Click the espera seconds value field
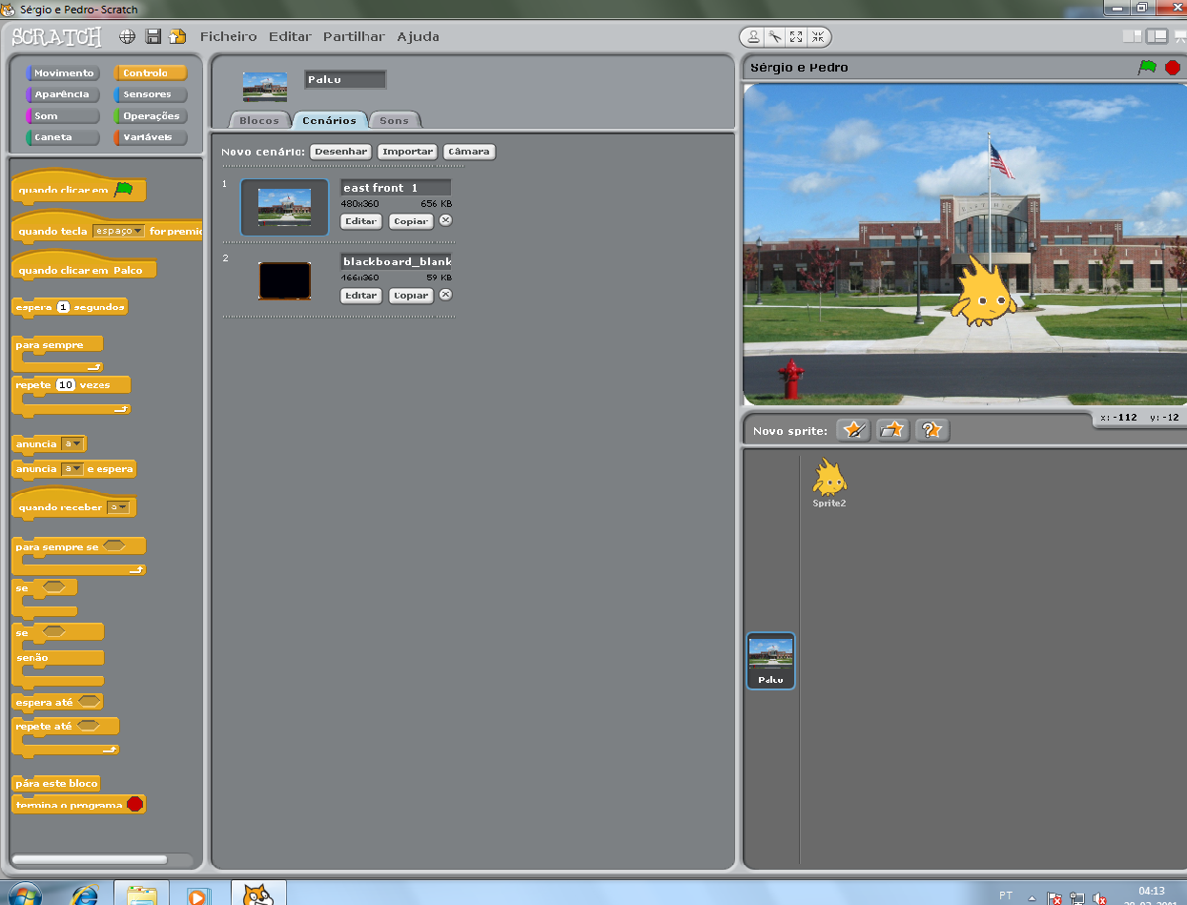Screen dimensions: 1187x905 (x=63, y=307)
